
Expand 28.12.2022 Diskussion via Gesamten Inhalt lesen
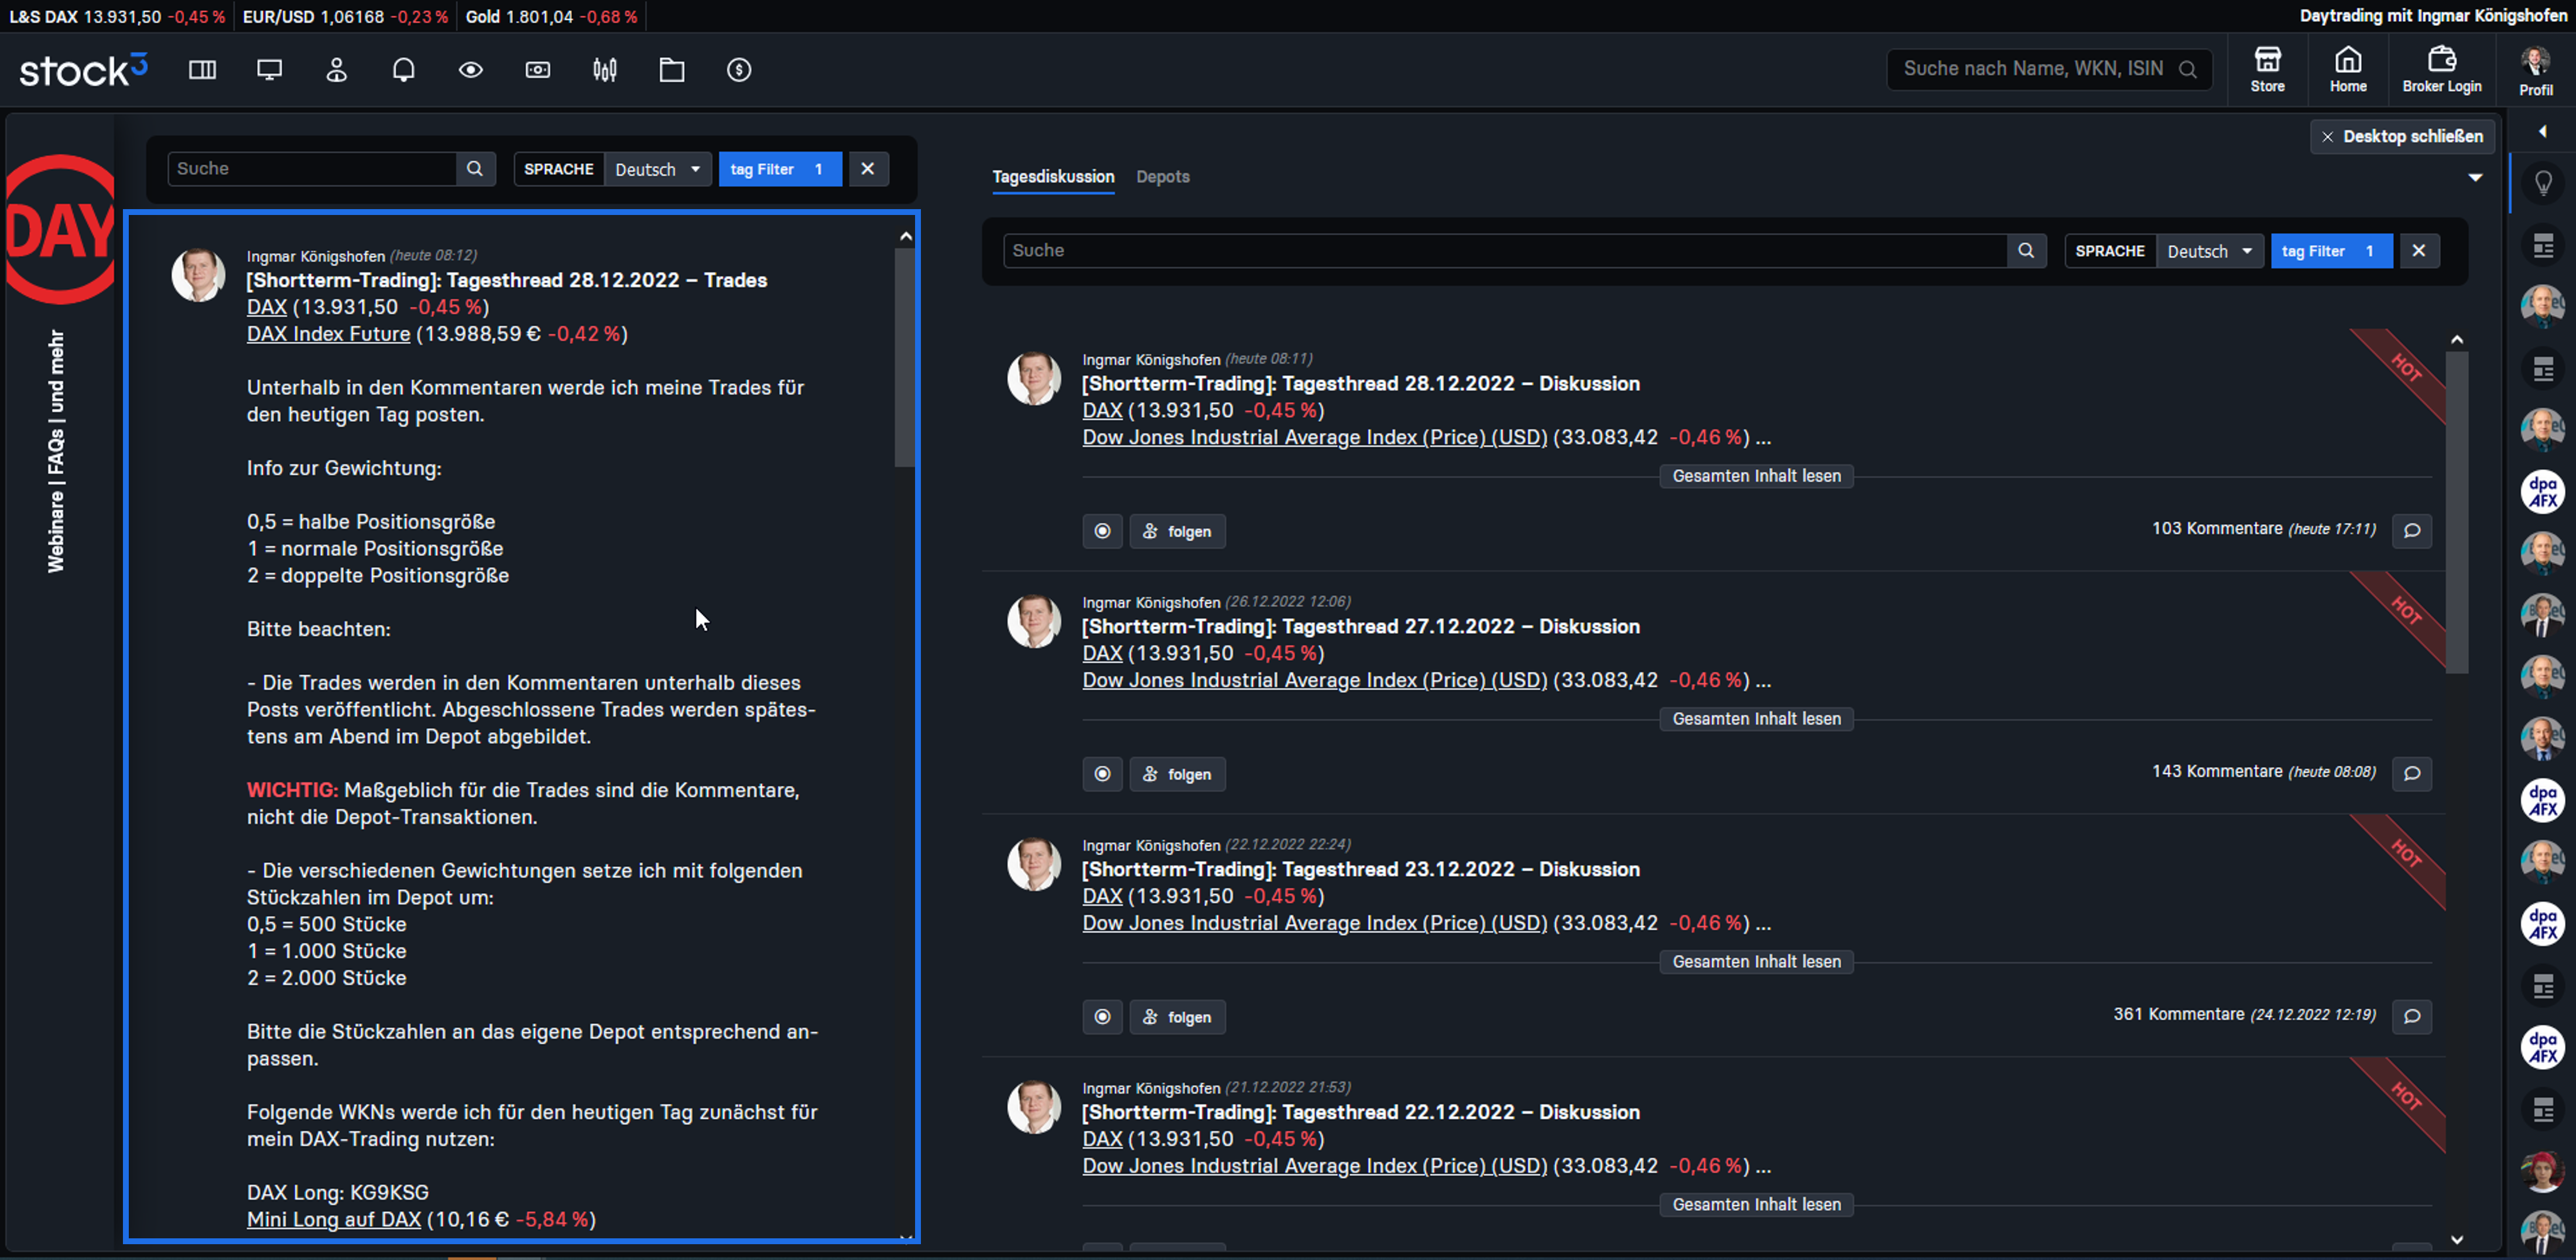[x=1756, y=476]
